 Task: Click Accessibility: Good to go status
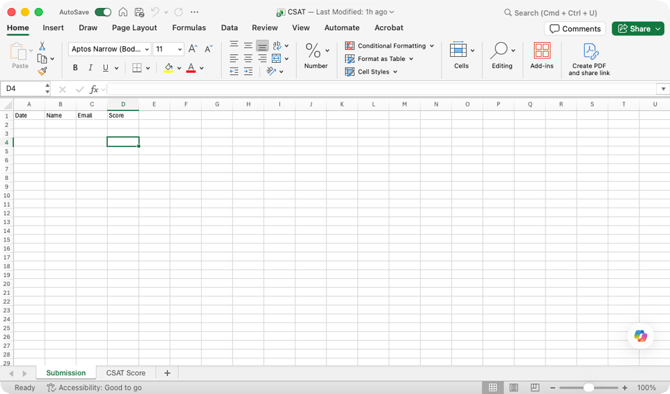pyautogui.click(x=94, y=387)
